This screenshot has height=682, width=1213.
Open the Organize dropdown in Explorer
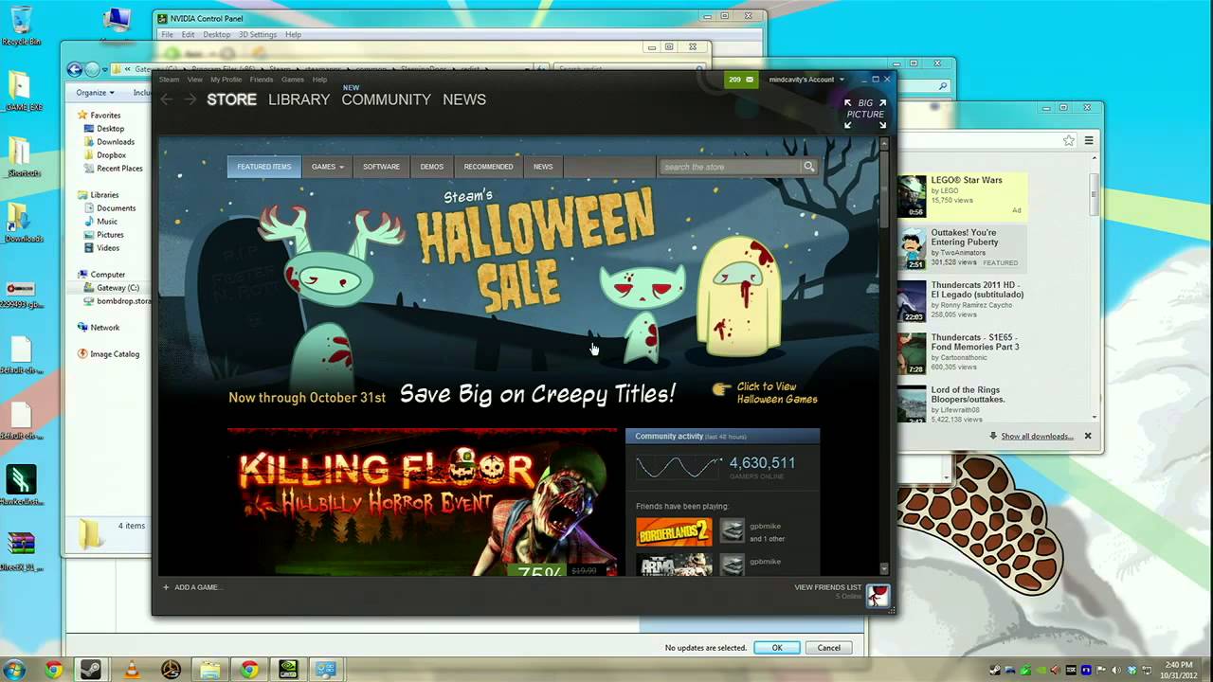click(x=95, y=93)
